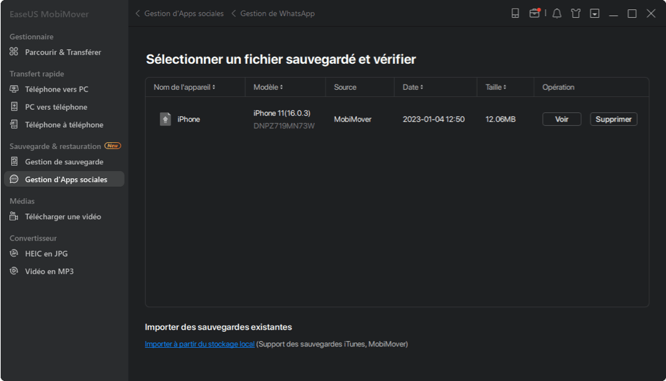Open notifications bell icon
The height and width of the screenshot is (381, 666).
click(x=557, y=13)
